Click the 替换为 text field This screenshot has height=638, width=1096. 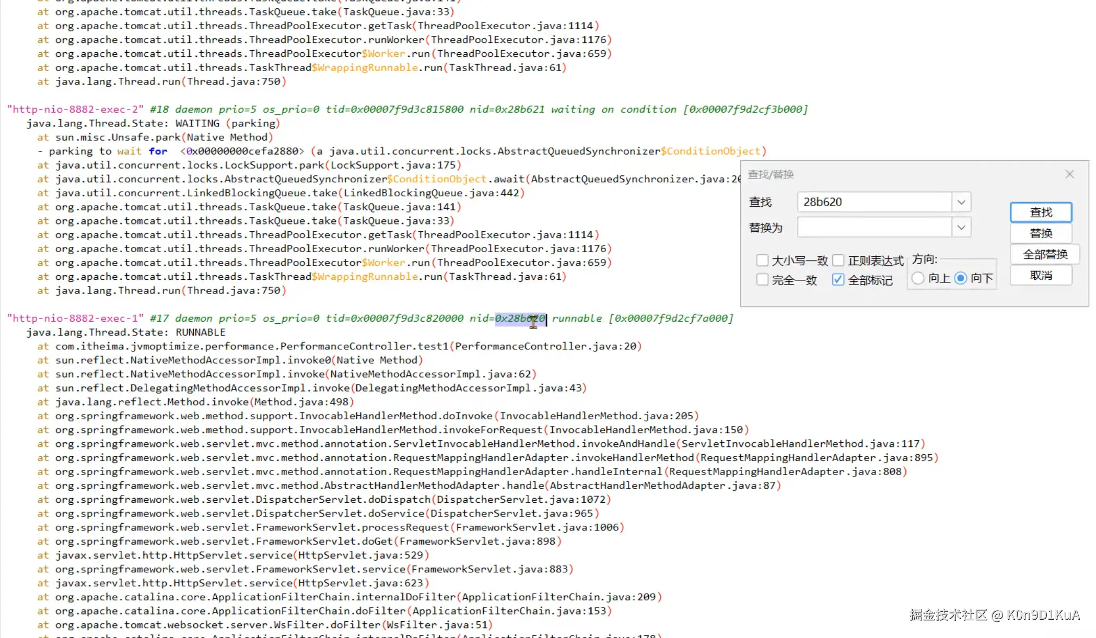(874, 228)
